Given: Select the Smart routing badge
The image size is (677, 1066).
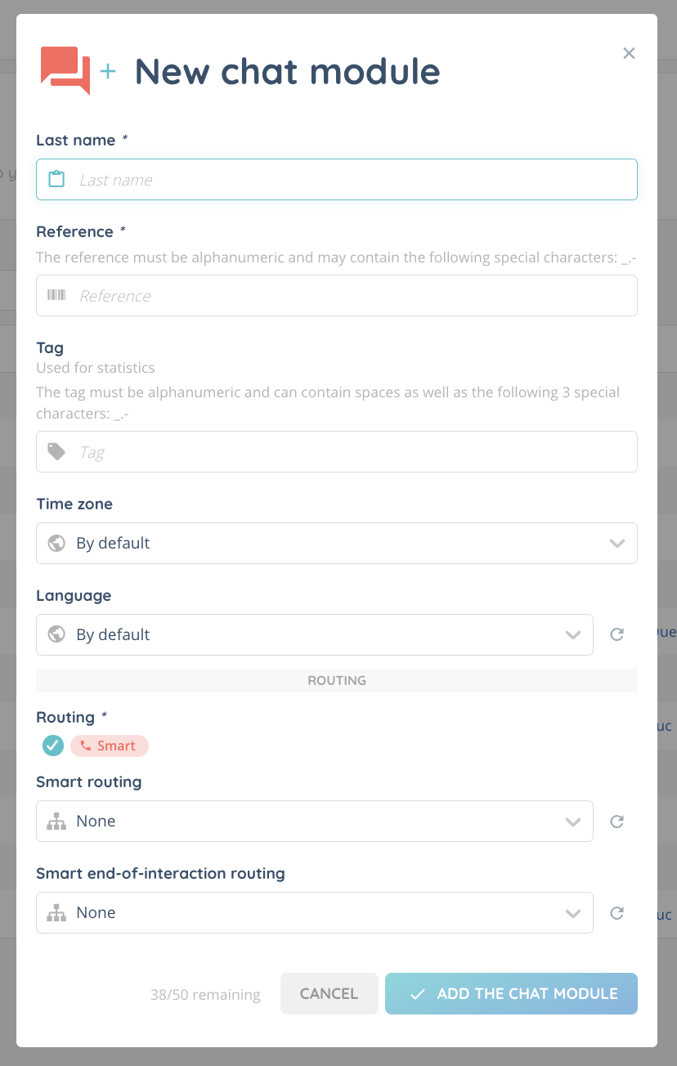Looking at the screenshot, I should point(110,746).
